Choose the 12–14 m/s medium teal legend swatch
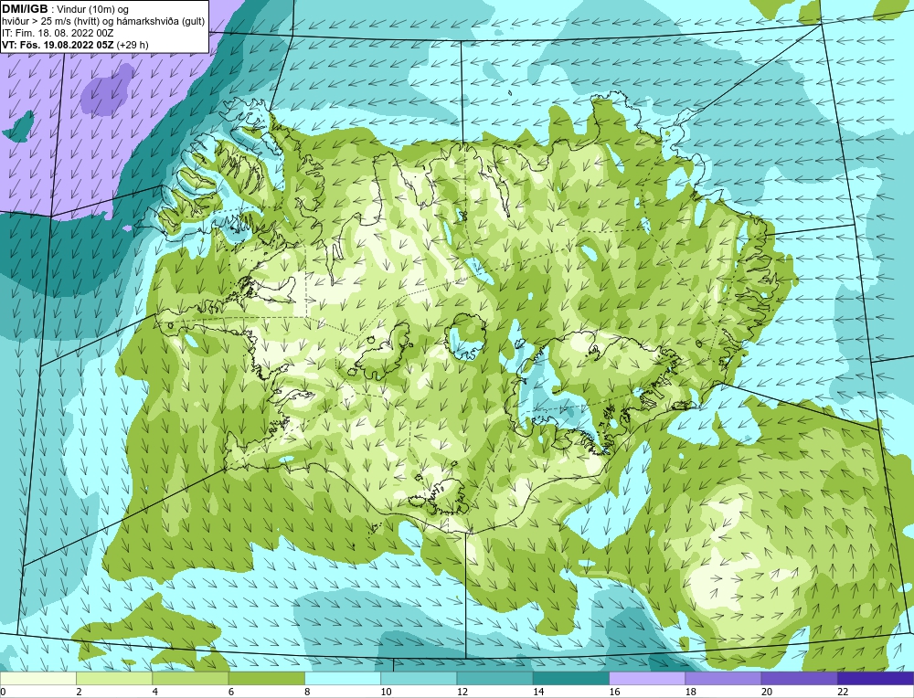914x698 pixels. (494, 678)
